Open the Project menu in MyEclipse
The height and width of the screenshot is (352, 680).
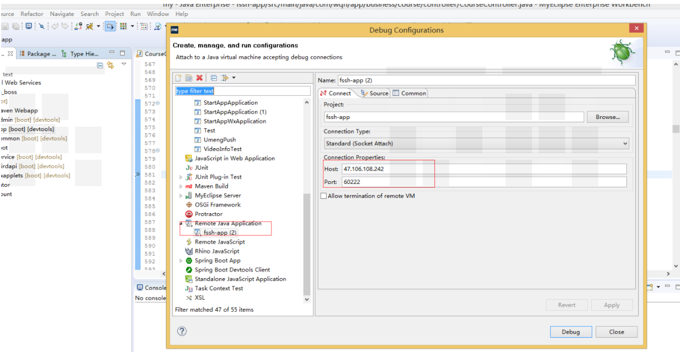point(114,14)
